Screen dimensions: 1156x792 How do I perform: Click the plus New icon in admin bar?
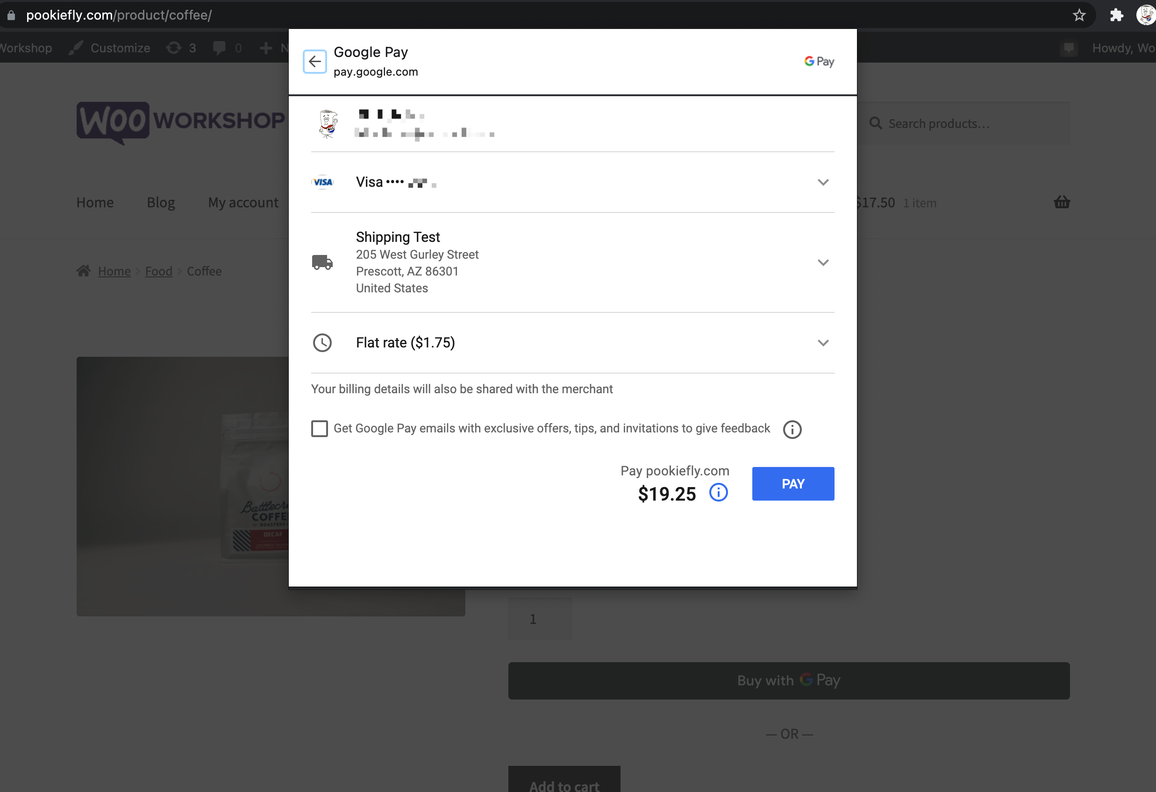(266, 48)
